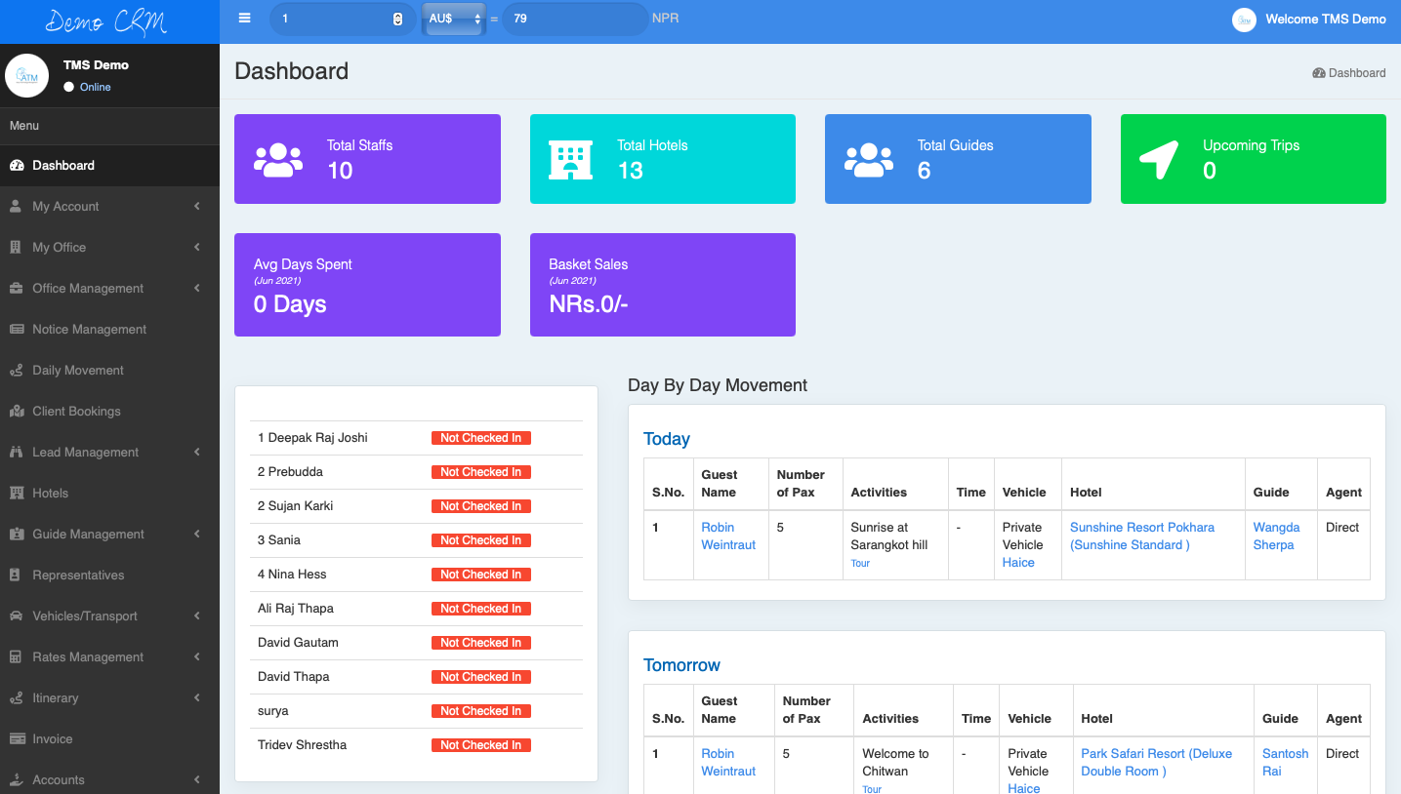Open the Dashboard menu item
This screenshot has width=1401, height=794.
pos(109,166)
